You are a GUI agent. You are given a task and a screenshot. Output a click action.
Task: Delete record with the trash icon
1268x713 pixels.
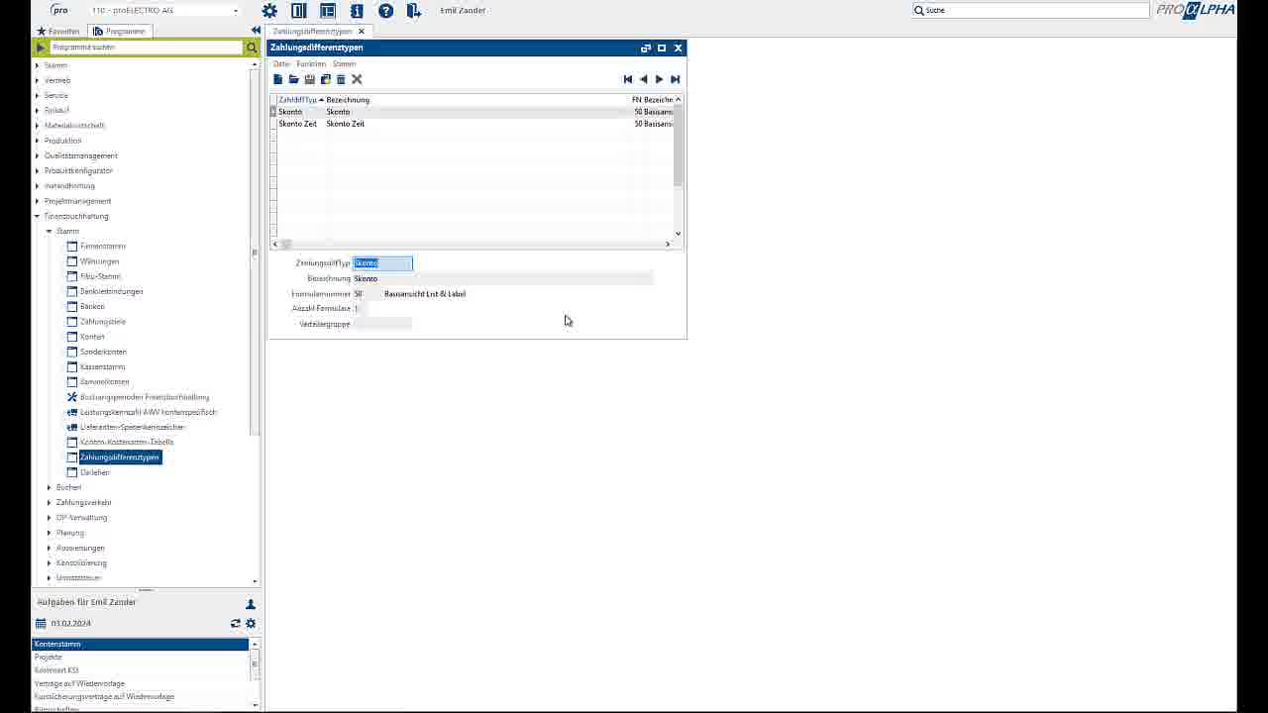click(341, 79)
